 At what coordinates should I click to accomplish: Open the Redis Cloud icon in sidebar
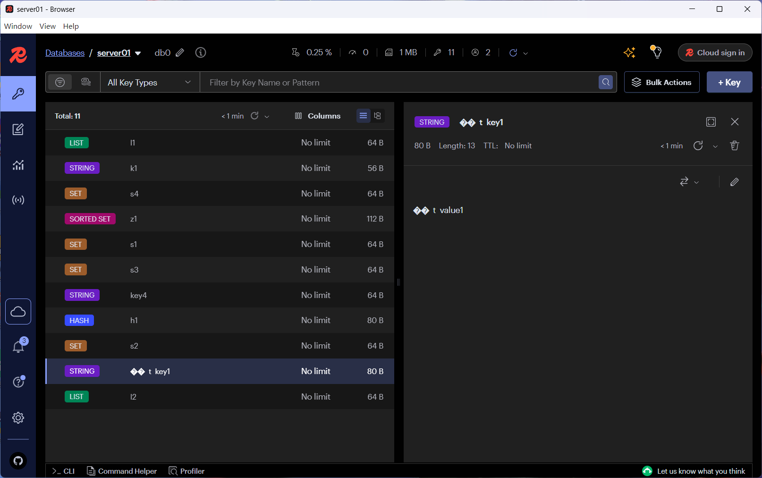point(18,312)
